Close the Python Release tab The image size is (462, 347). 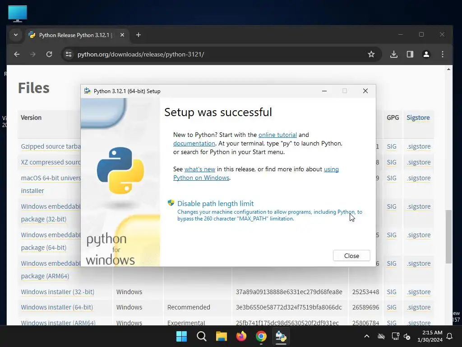122,35
